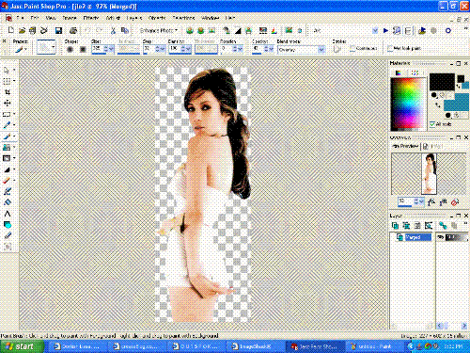Screen dimensions: 470x353
Task: Switch to the ImageShack taskbar button
Action: tap(255, 346)
